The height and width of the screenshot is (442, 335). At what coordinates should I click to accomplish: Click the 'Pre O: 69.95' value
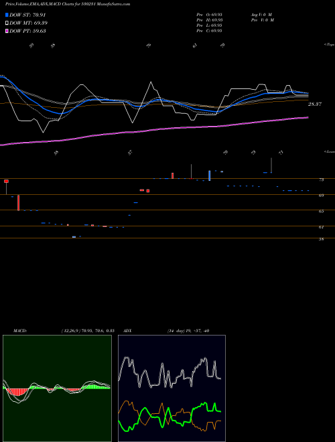pyautogui.click(x=210, y=15)
